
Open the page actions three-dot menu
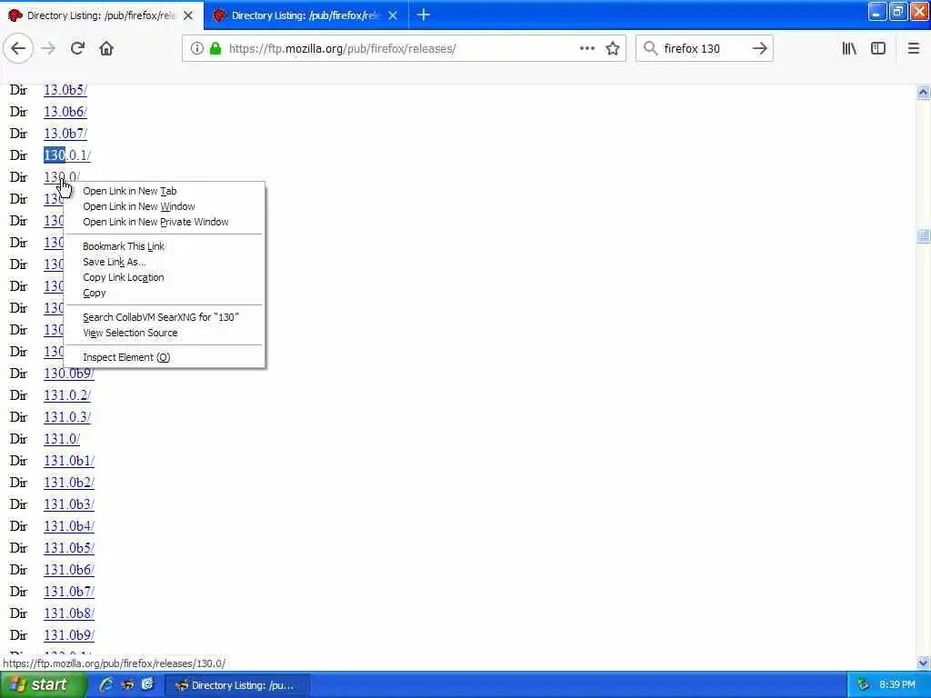click(x=587, y=49)
